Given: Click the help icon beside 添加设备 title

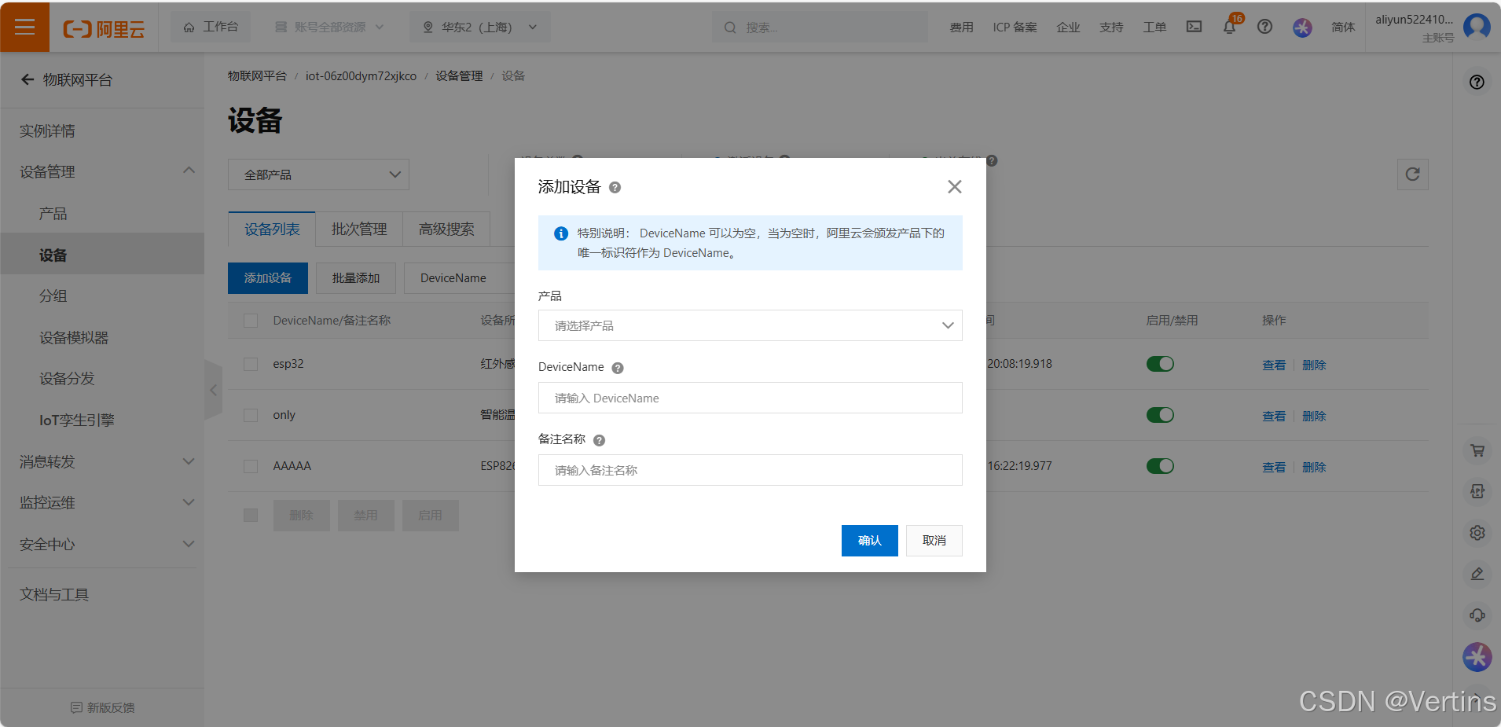Looking at the screenshot, I should pyautogui.click(x=615, y=187).
